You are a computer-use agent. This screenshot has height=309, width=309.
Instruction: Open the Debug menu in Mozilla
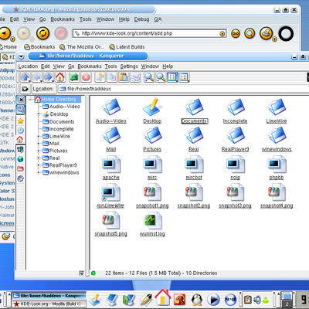pos(141,19)
